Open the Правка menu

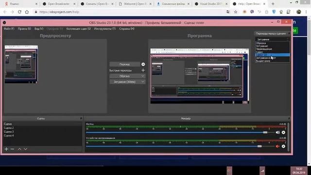(x=24, y=29)
